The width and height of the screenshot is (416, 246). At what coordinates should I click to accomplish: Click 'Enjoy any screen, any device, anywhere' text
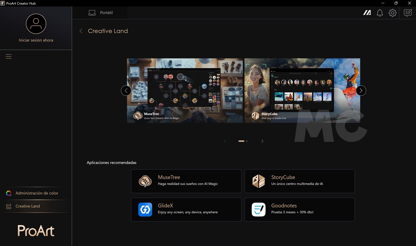click(x=188, y=212)
